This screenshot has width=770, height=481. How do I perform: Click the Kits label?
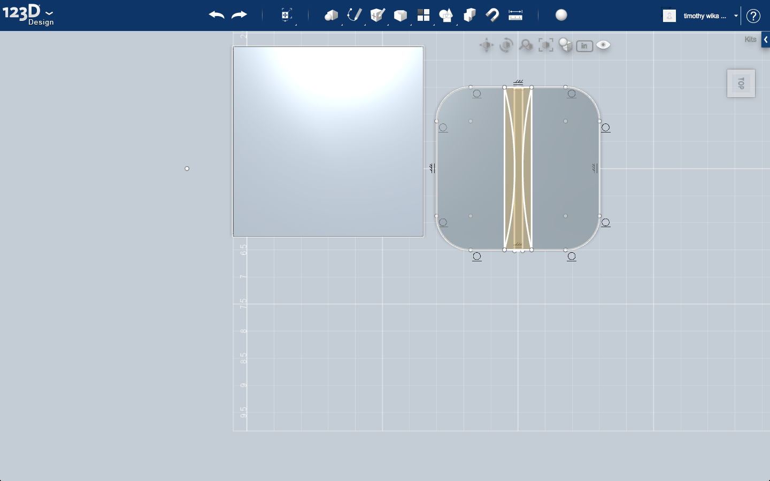(x=751, y=40)
